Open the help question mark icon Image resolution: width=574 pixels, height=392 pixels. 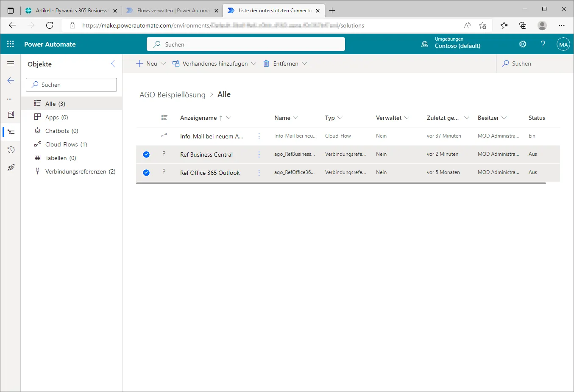coord(543,44)
